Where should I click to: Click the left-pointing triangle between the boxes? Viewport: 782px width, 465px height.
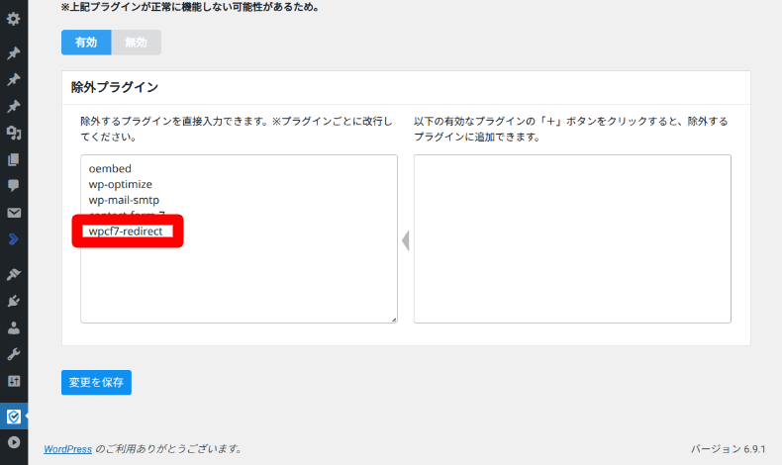(x=406, y=240)
